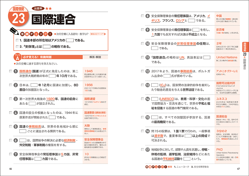Screen dimensions: 249x176
Task: Check the box for question 14 on UNESCO
Action: 142,99
